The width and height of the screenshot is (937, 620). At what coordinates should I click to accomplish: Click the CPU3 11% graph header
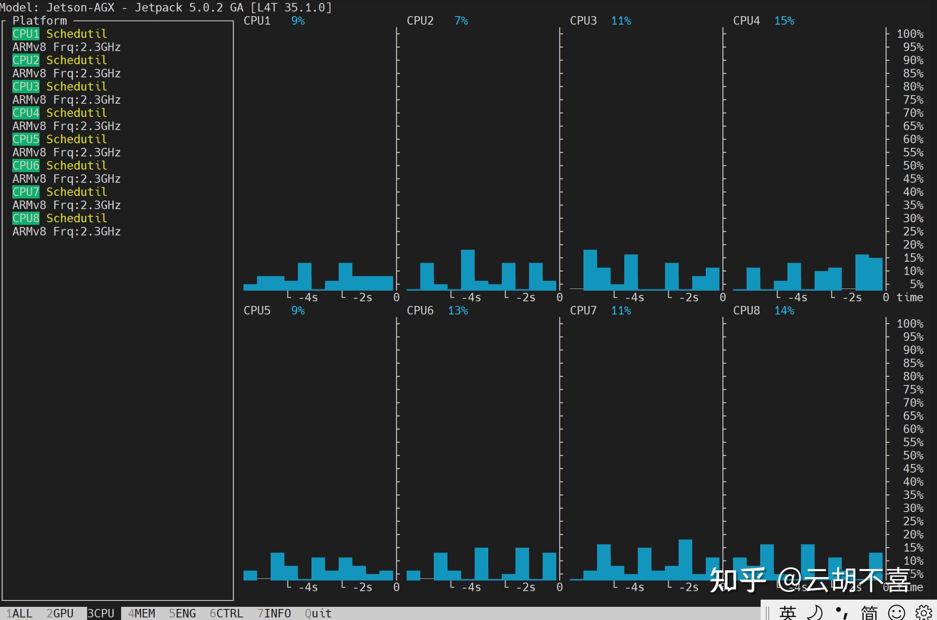(600, 21)
